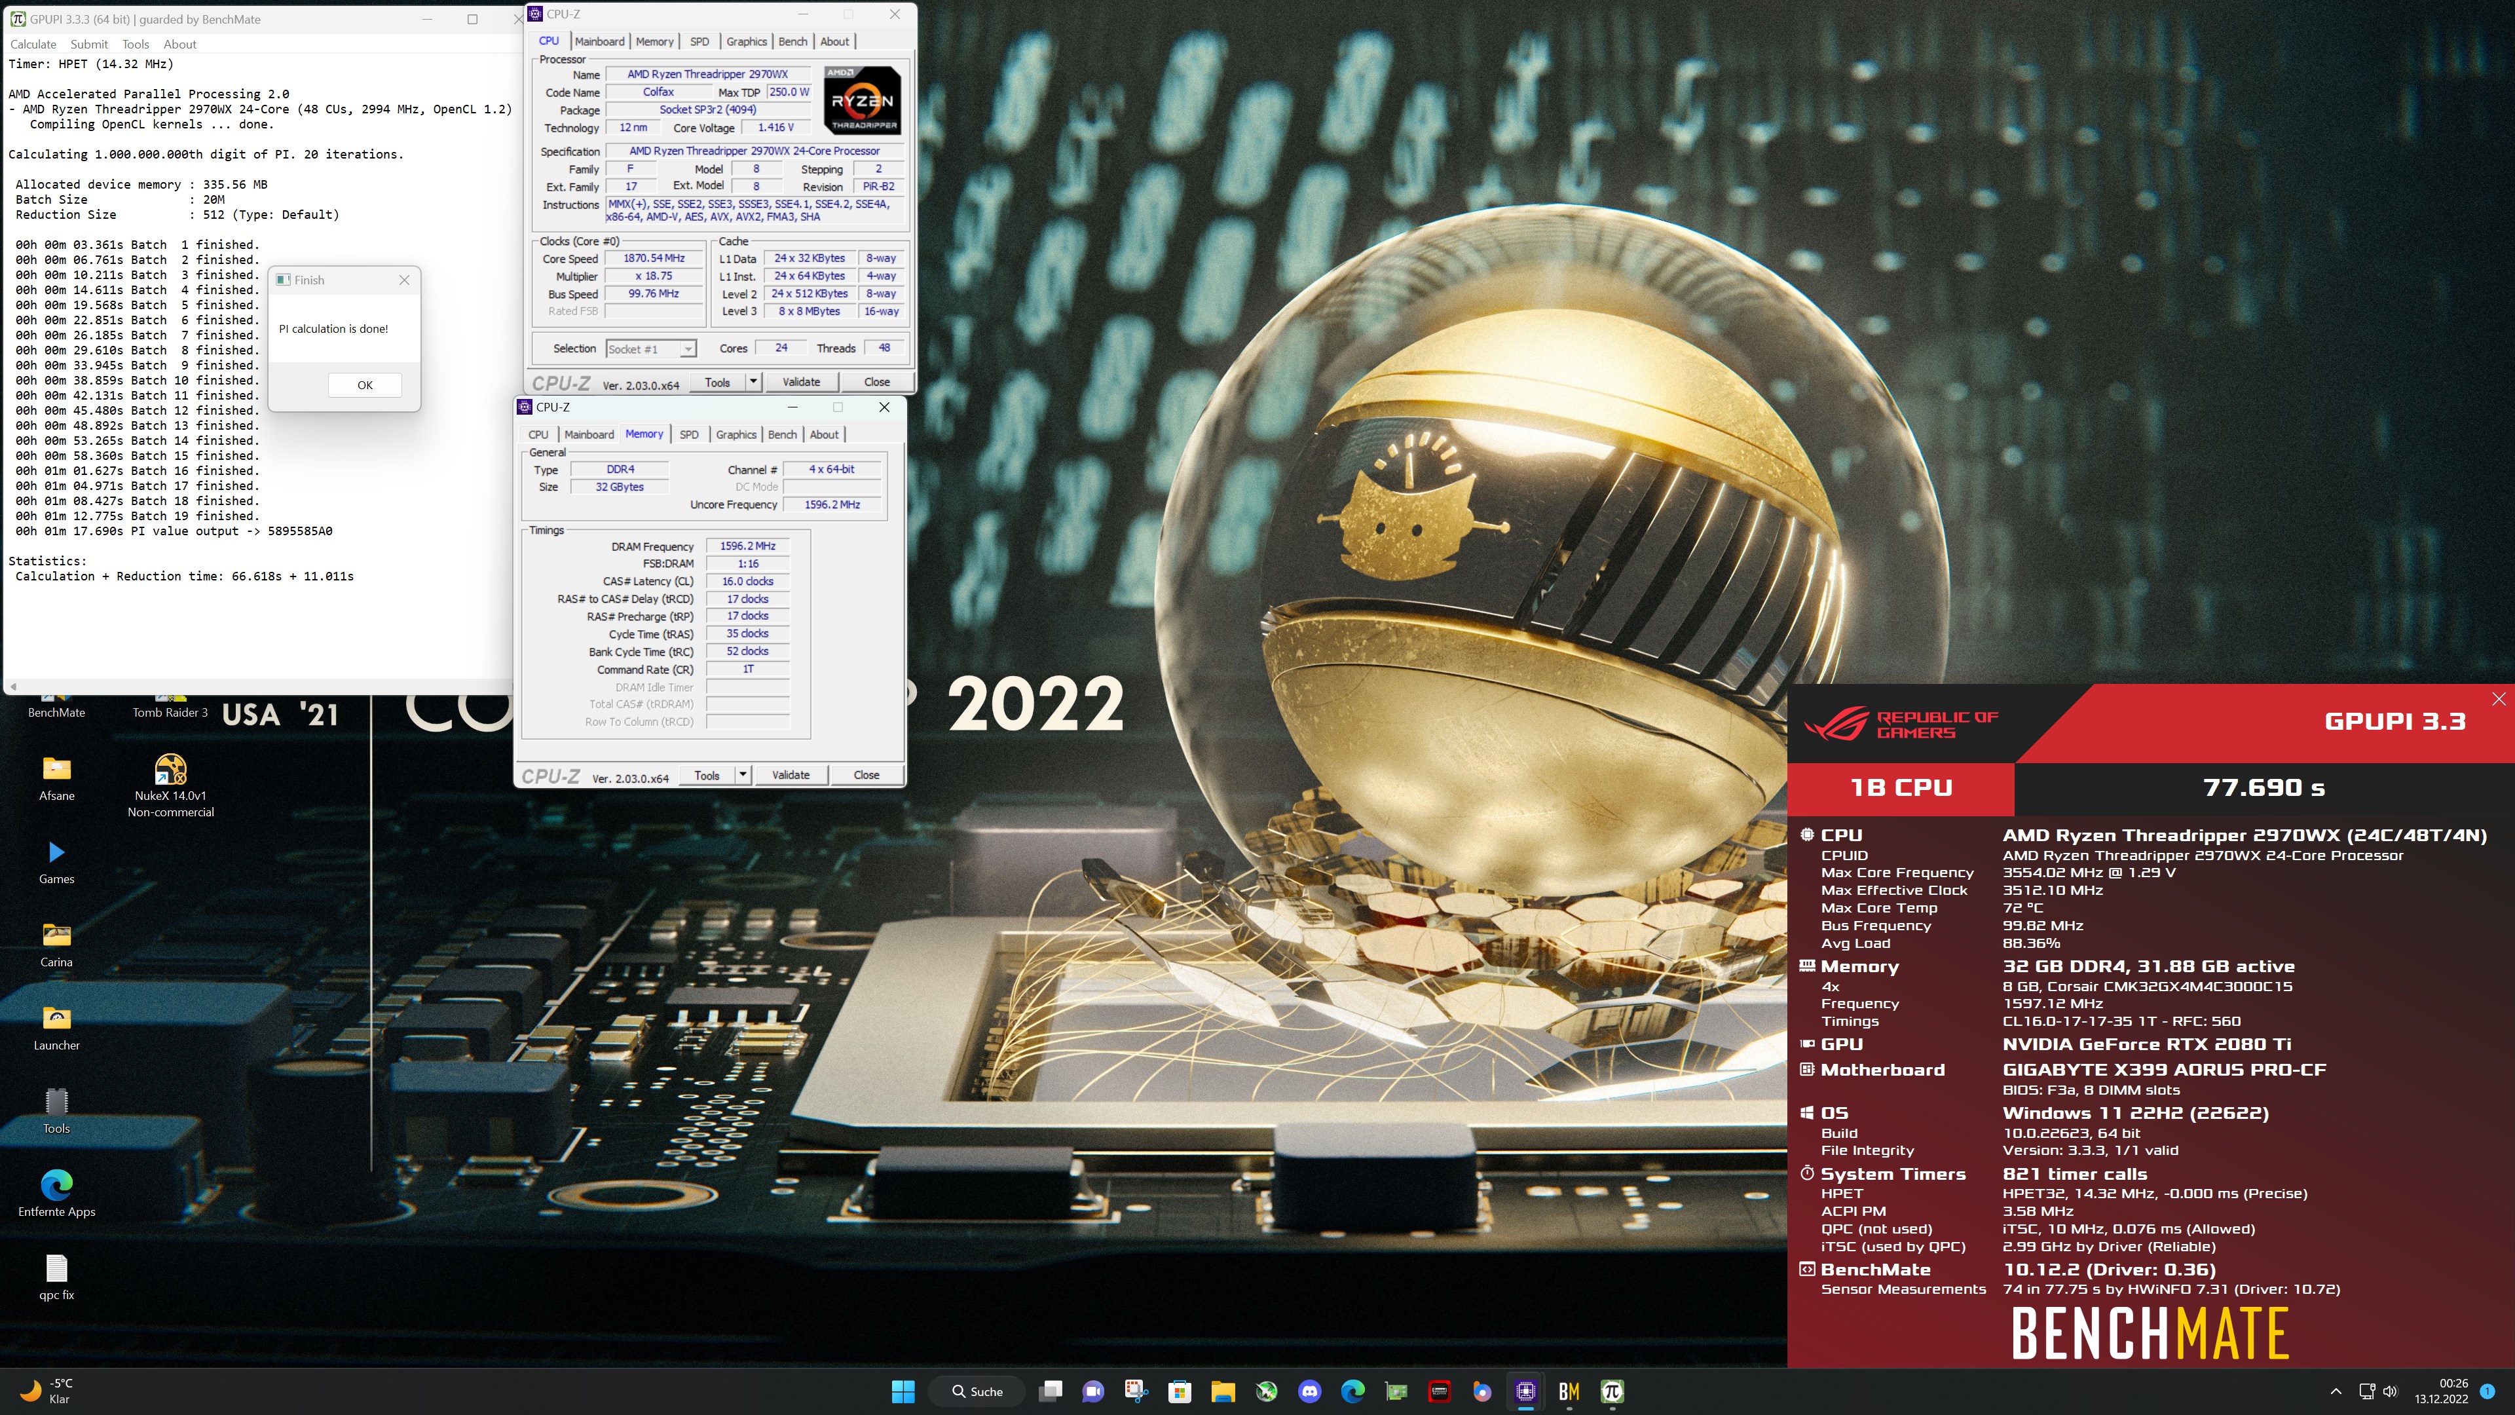The height and width of the screenshot is (1415, 2515).
Task: Launch NukeX 14.0v1 Non-commercial shortcut
Action: pyautogui.click(x=170, y=785)
